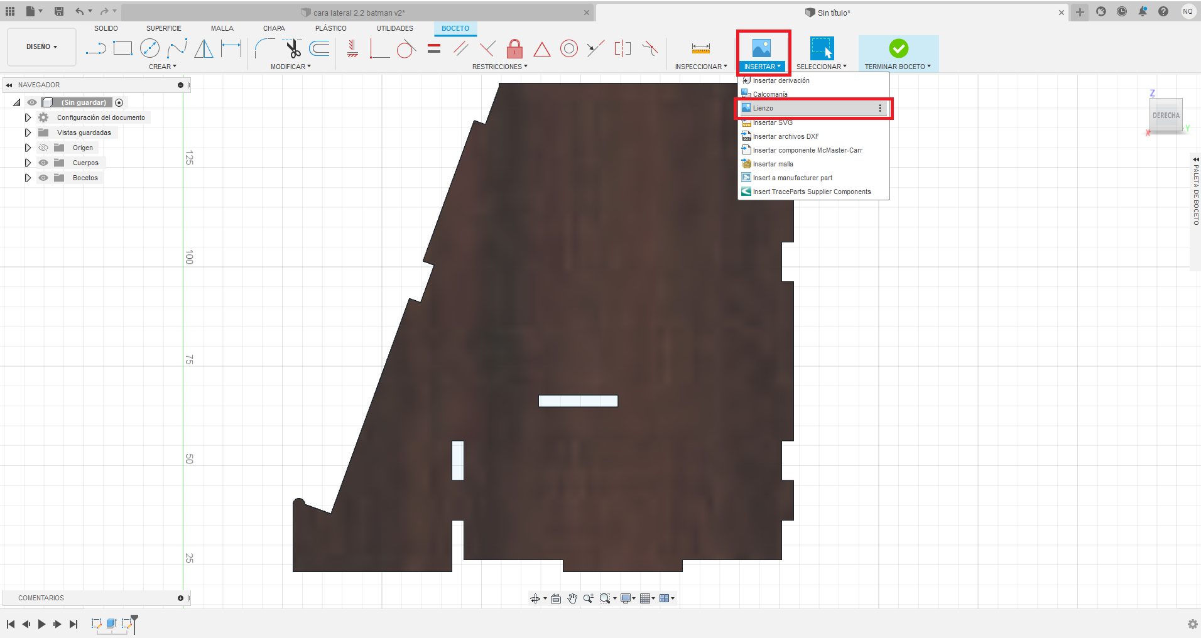Image resolution: width=1201 pixels, height=638 pixels.
Task: Apply the Tangent constraint
Action: (x=406, y=48)
